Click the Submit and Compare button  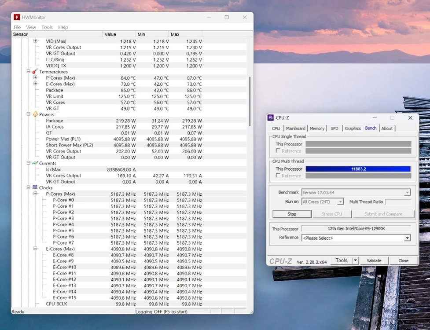click(383, 214)
